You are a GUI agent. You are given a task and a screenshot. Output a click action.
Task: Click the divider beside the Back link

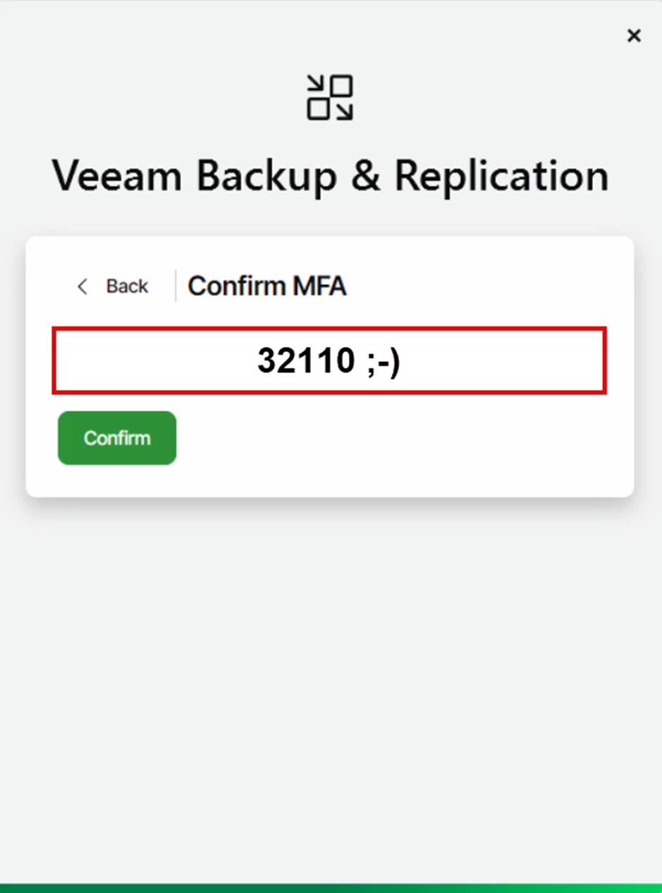(176, 286)
